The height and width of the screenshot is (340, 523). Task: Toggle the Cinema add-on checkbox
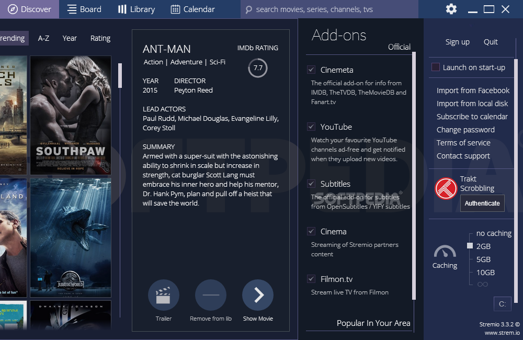click(311, 231)
